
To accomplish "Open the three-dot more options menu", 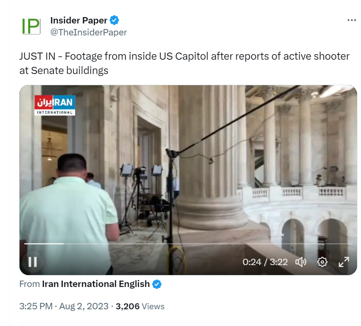I will point(352,20).
